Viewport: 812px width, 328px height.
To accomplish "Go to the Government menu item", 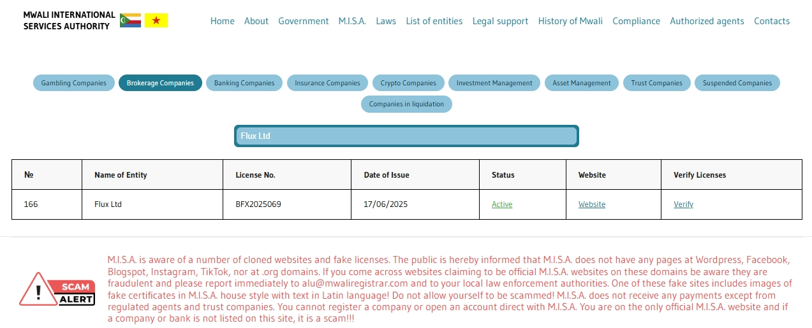I will (304, 21).
